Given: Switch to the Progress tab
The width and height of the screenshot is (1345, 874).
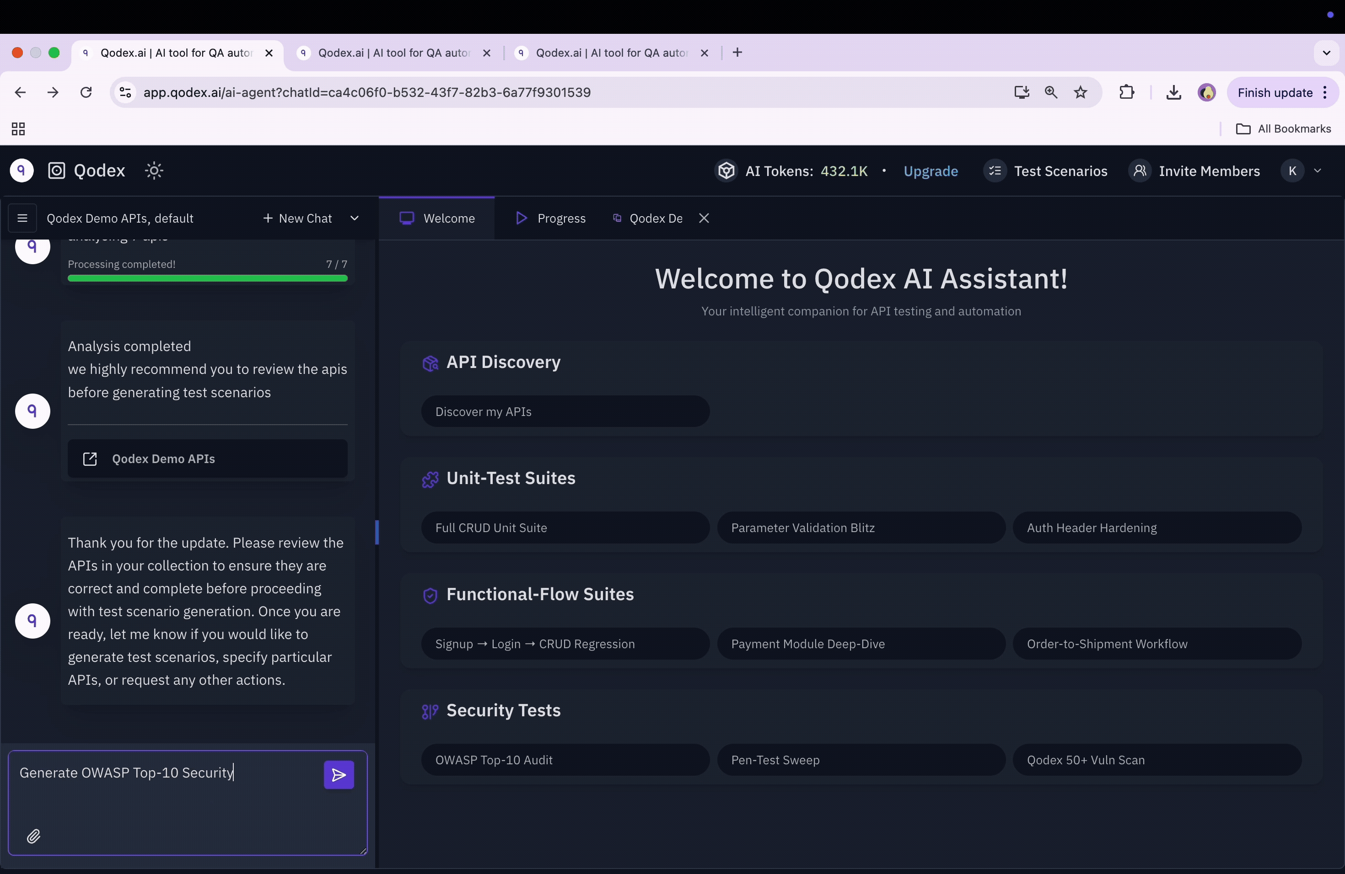Looking at the screenshot, I should click(550, 218).
